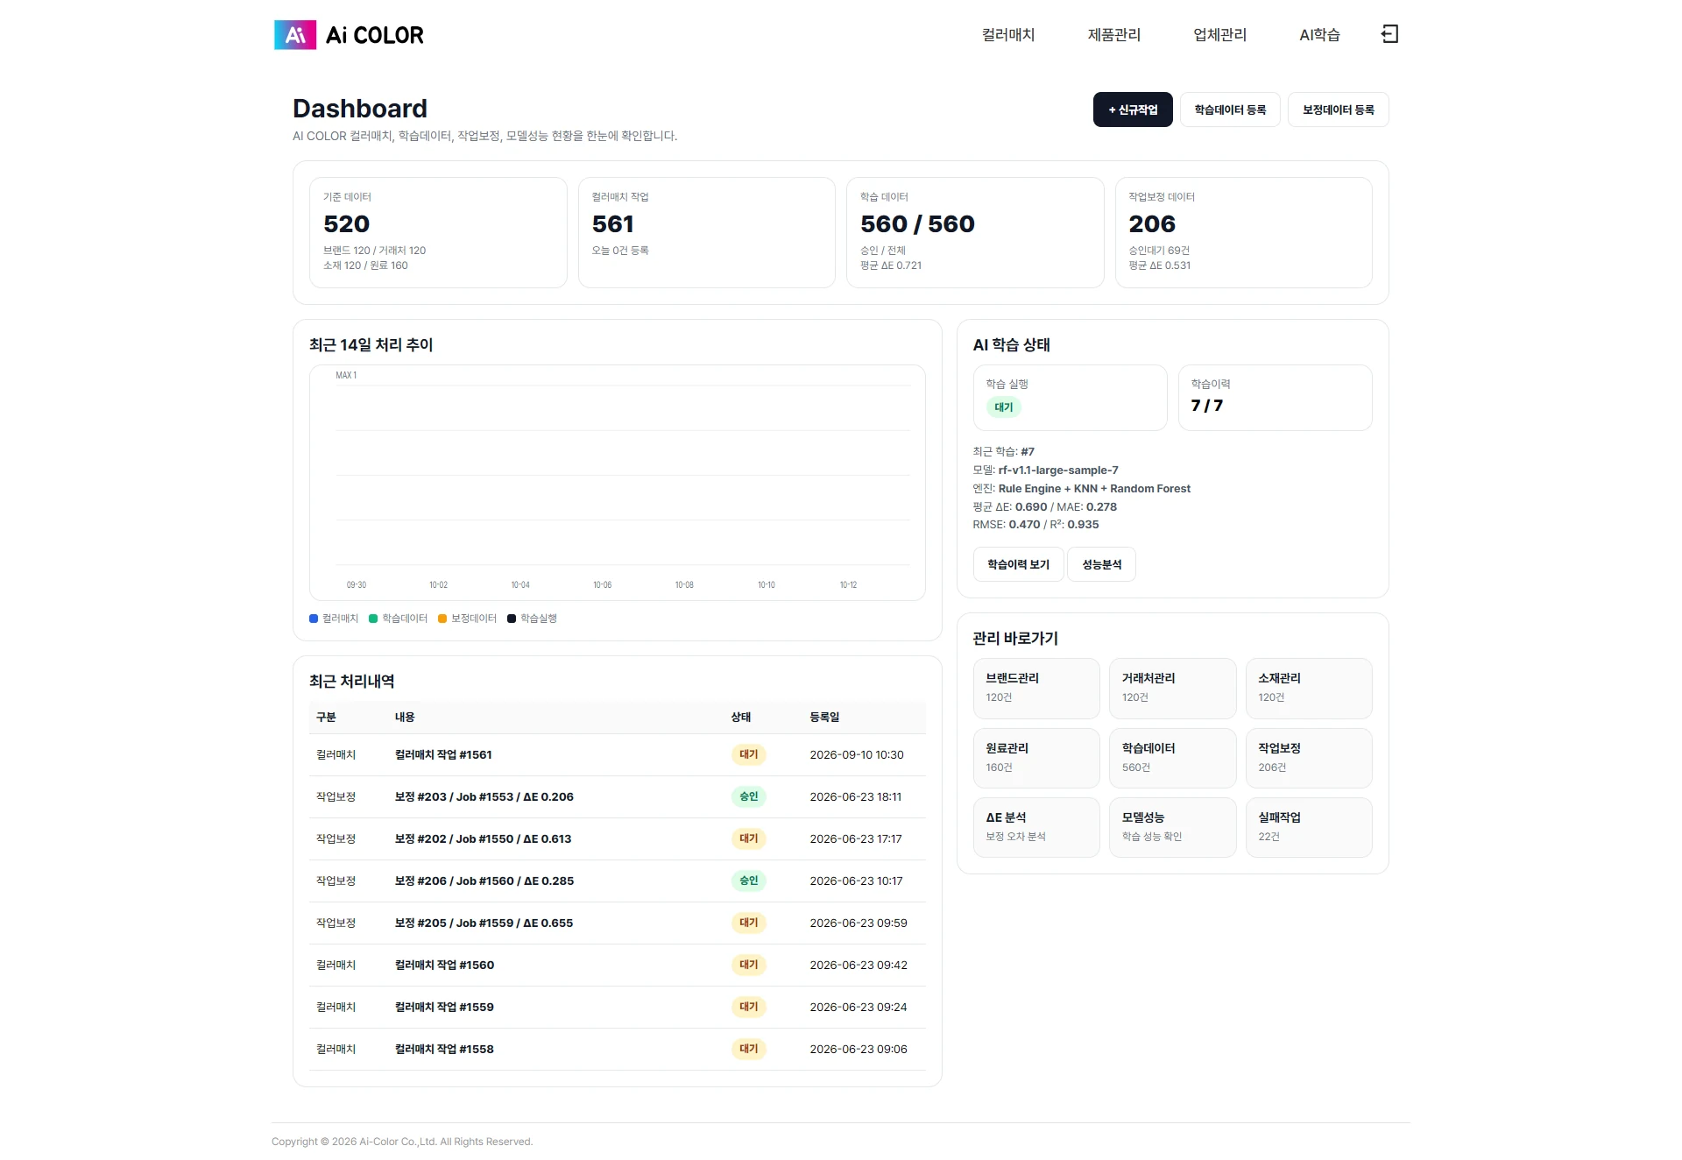Click the Ai COLOR logo icon
The height and width of the screenshot is (1160, 1682).
[295, 35]
